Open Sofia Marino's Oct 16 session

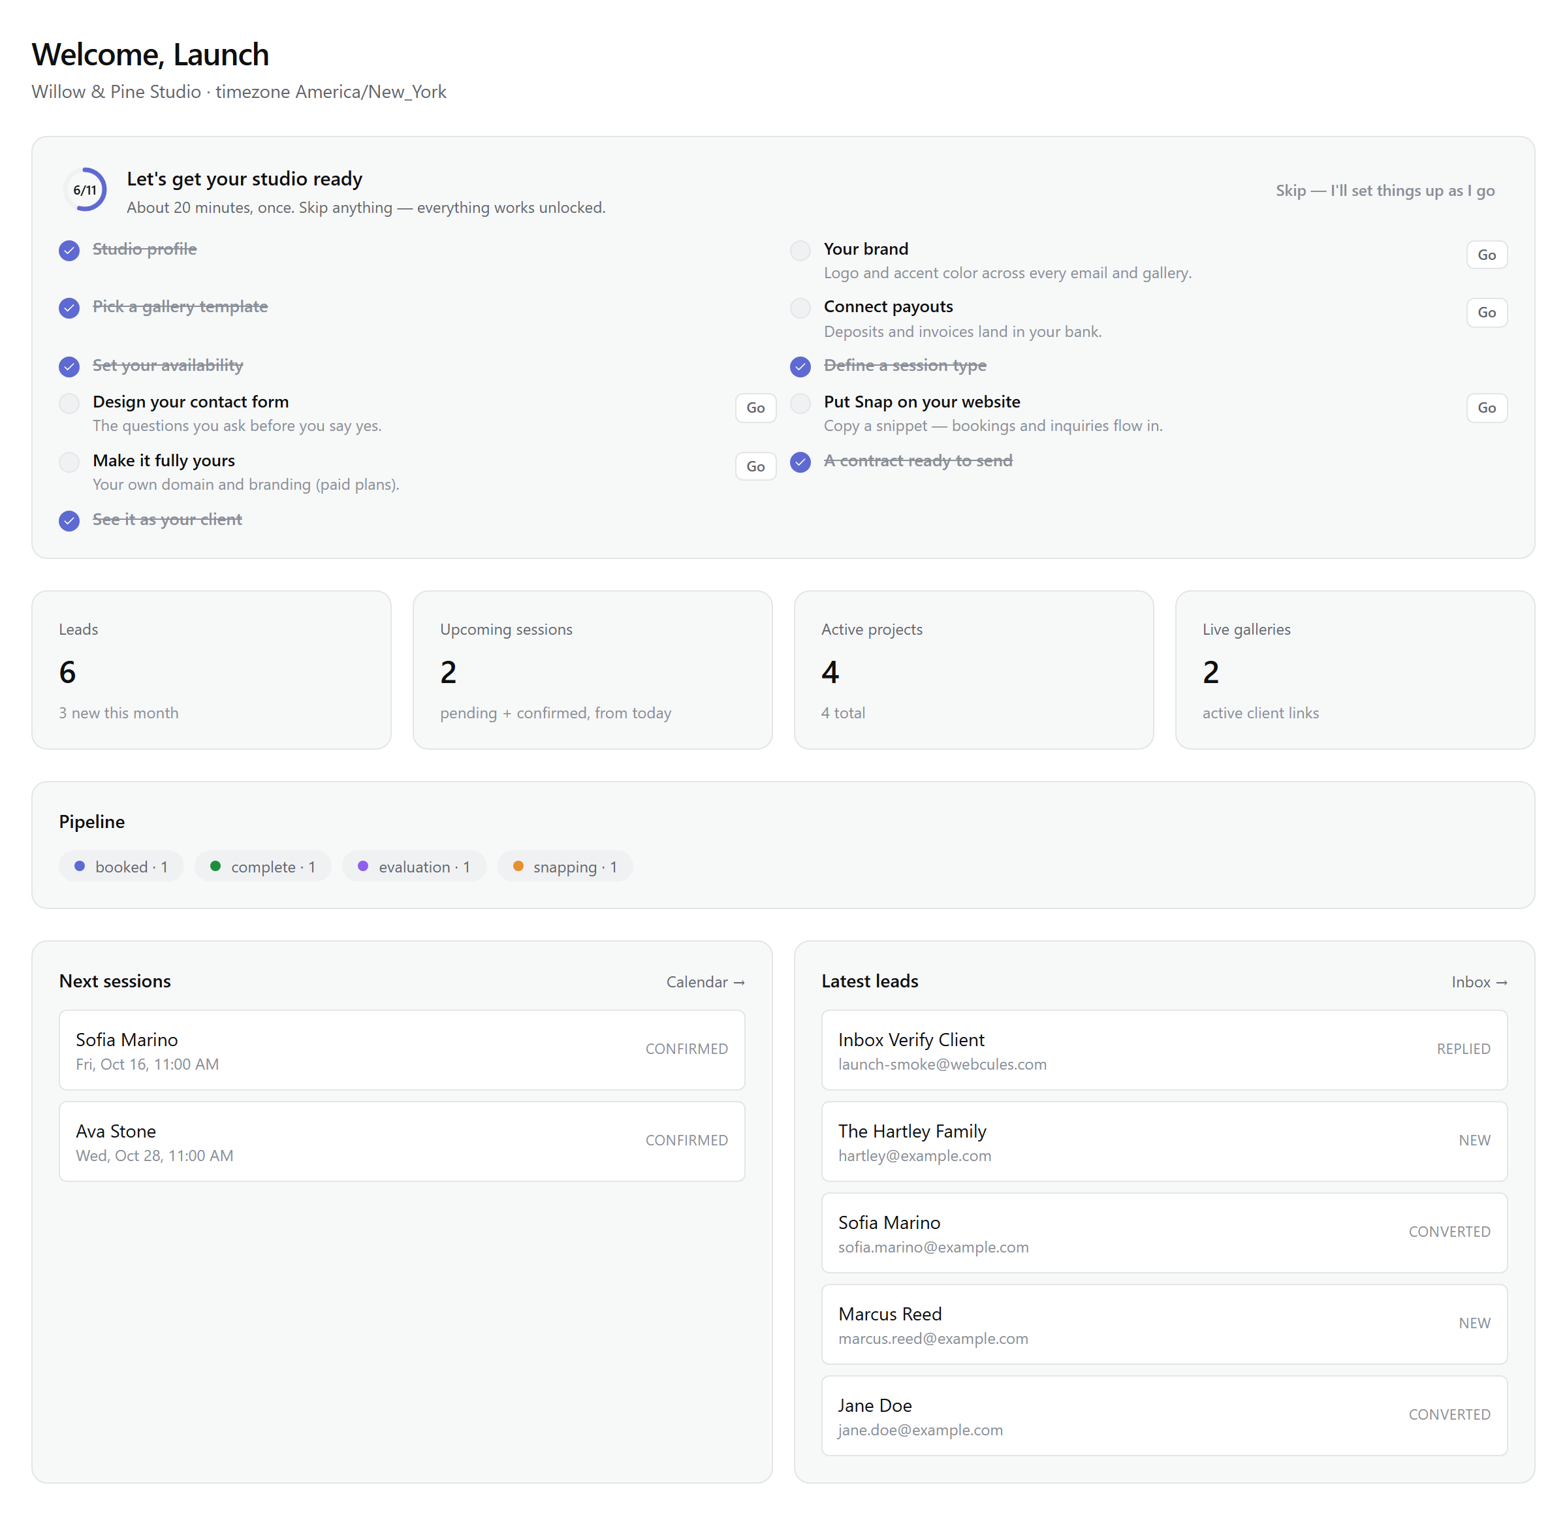(x=402, y=1049)
